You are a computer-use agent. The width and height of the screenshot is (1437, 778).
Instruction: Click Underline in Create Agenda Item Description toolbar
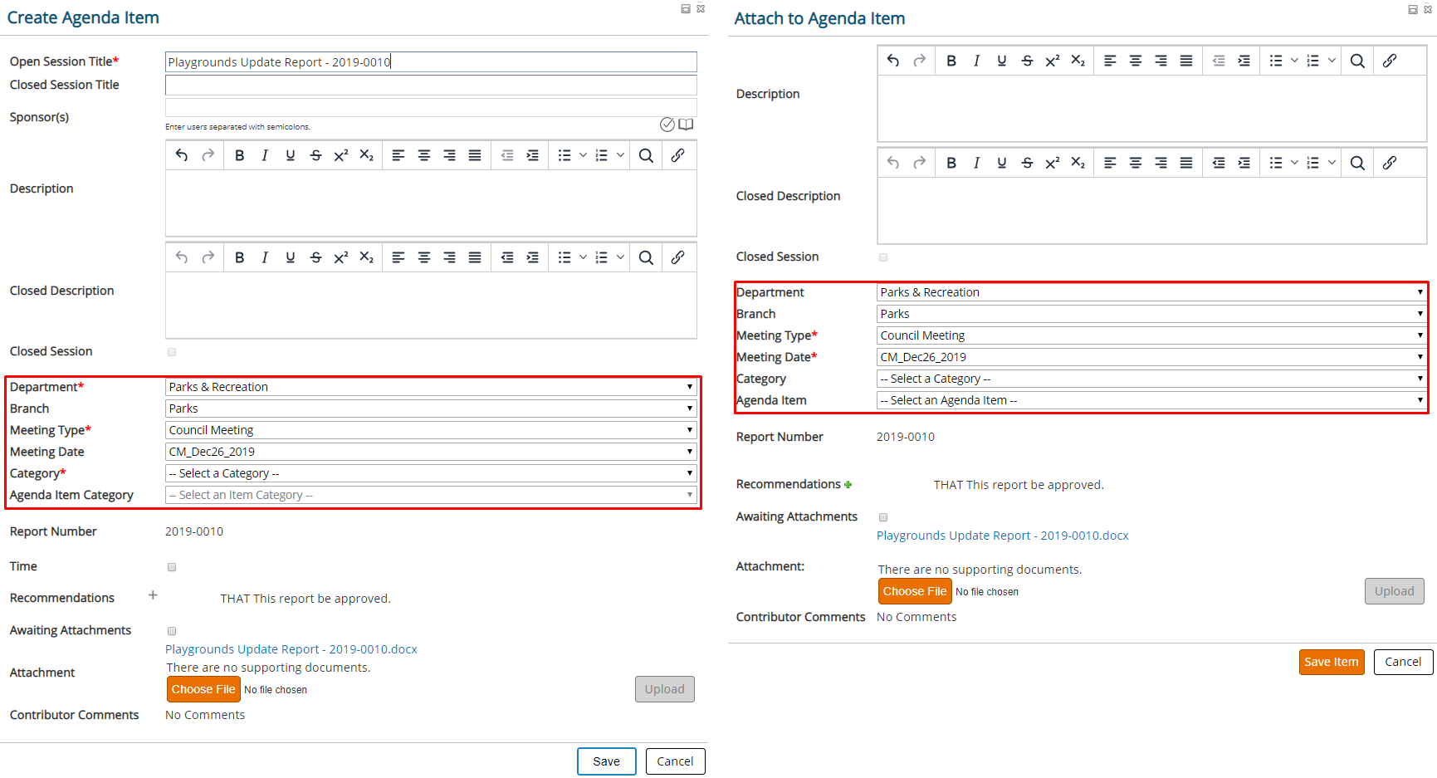pyautogui.click(x=290, y=155)
